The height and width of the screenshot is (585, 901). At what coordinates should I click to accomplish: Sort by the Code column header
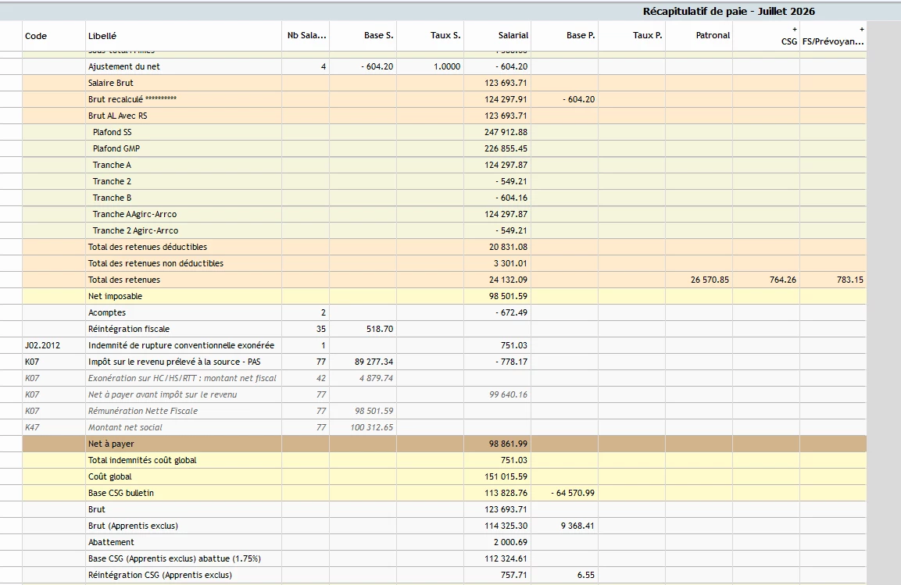coord(54,36)
